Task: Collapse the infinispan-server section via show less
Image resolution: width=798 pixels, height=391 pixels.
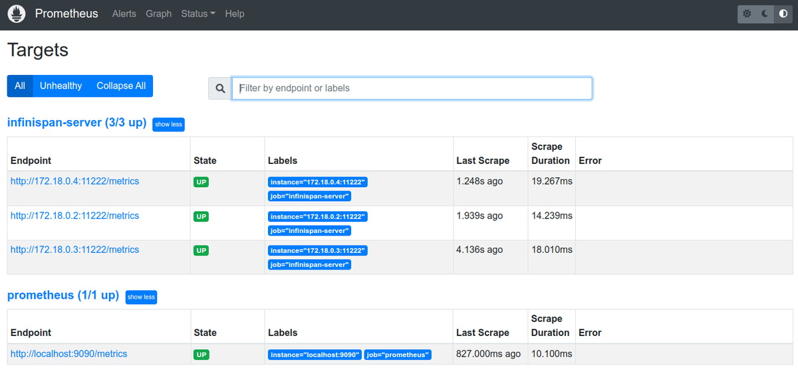Action: click(168, 124)
